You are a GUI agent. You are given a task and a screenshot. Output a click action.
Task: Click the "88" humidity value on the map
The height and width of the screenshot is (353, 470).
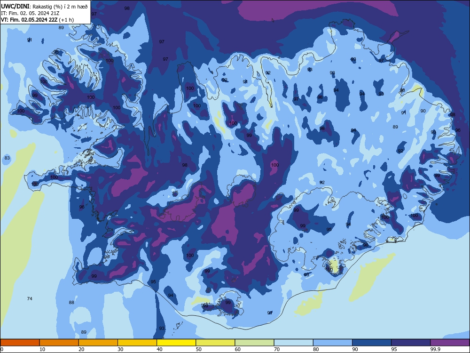coord(71,302)
